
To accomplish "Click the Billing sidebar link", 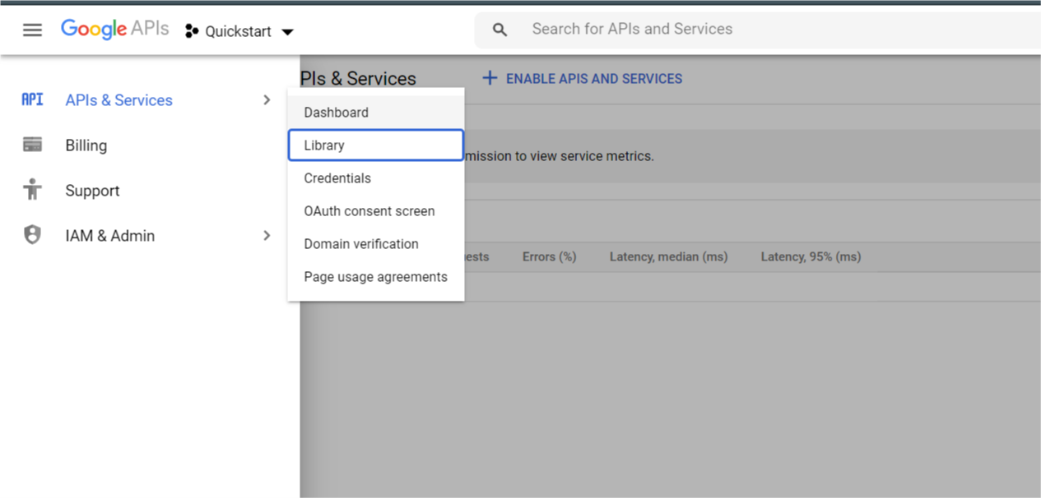I will (x=86, y=145).
